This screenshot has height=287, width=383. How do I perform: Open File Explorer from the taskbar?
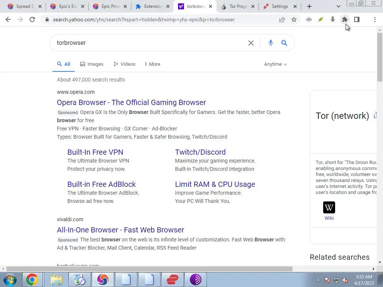(x=56, y=280)
